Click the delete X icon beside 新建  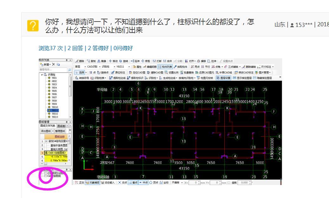pos(54,64)
